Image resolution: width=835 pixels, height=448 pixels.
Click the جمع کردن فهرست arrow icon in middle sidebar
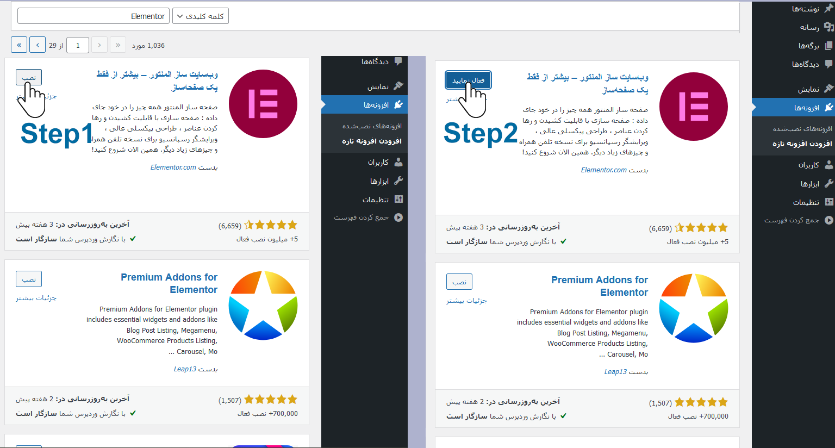(398, 217)
